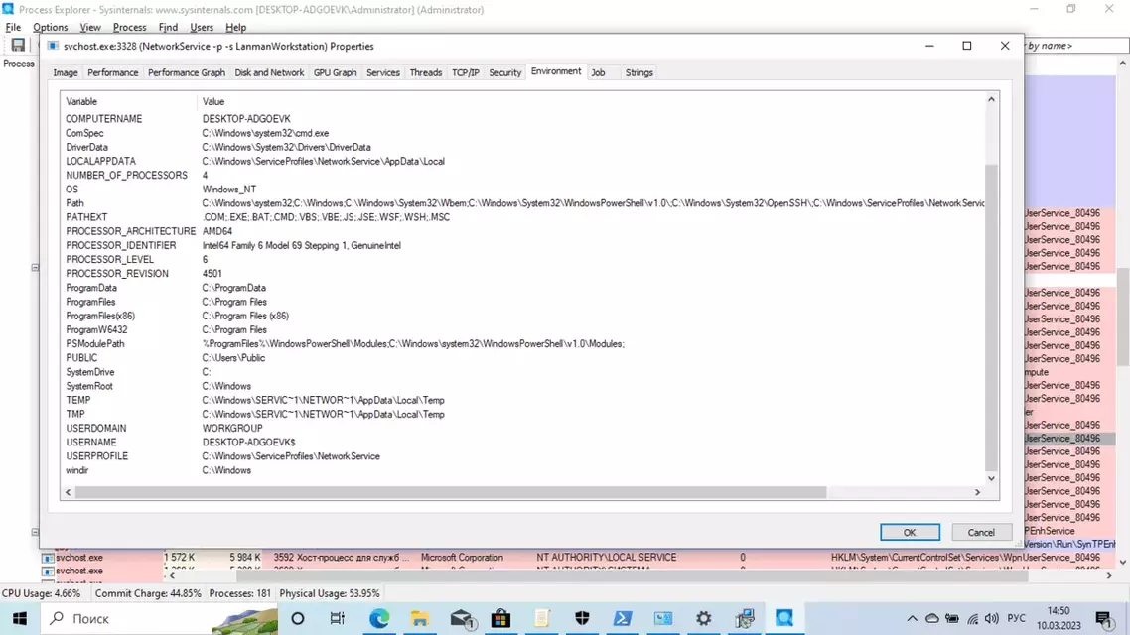Click the Process Explorer taskbar icon
Viewport: 1130px width, 635px height.
click(784, 618)
